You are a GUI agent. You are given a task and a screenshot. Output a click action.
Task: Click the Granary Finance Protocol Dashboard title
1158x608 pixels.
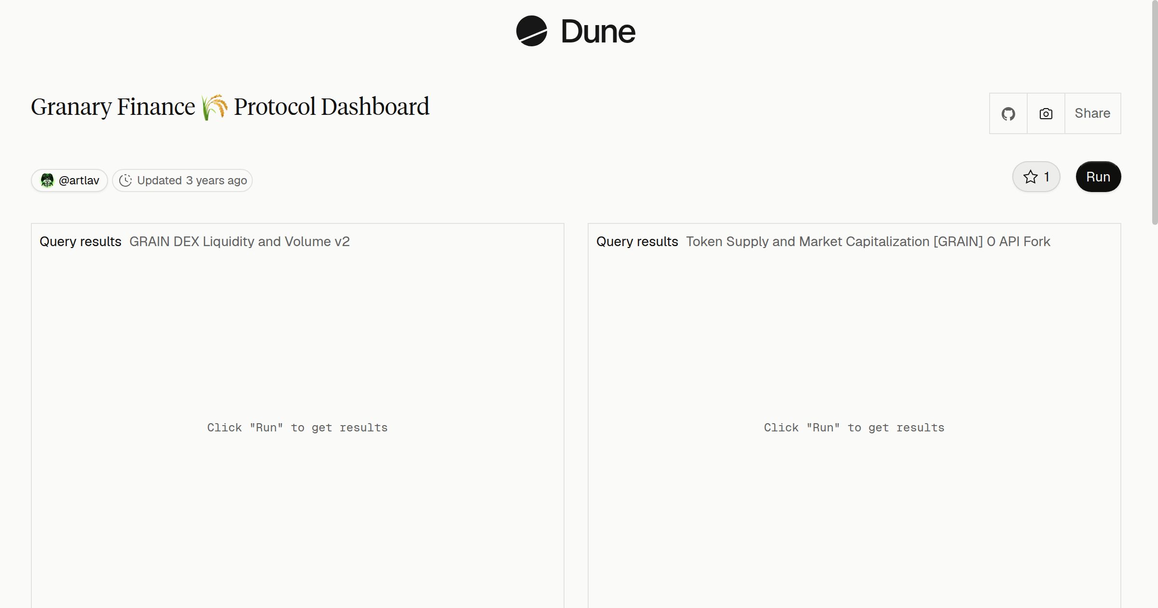click(230, 107)
